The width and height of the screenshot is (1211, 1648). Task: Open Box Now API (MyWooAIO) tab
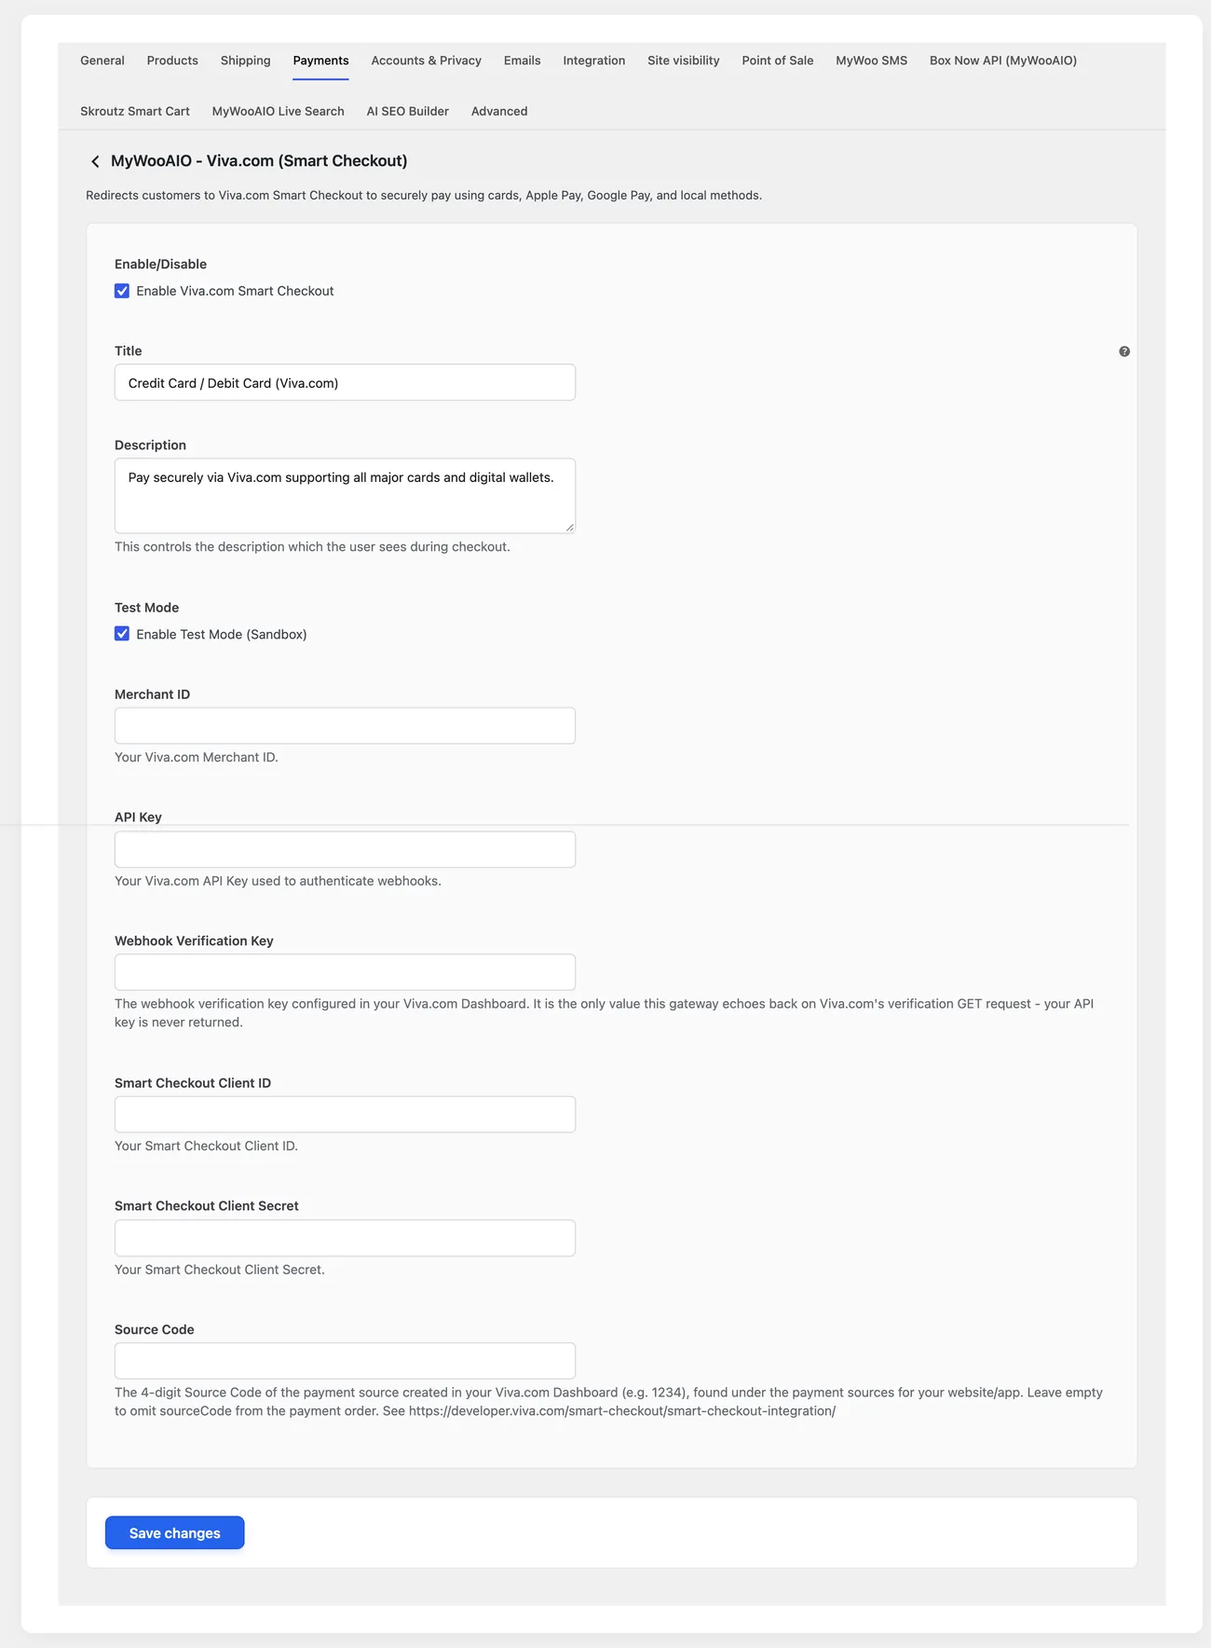1003,61
